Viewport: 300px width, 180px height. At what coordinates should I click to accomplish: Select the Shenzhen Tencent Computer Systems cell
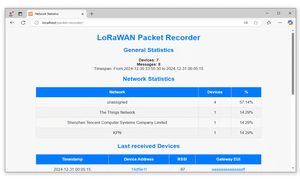(x=117, y=122)
